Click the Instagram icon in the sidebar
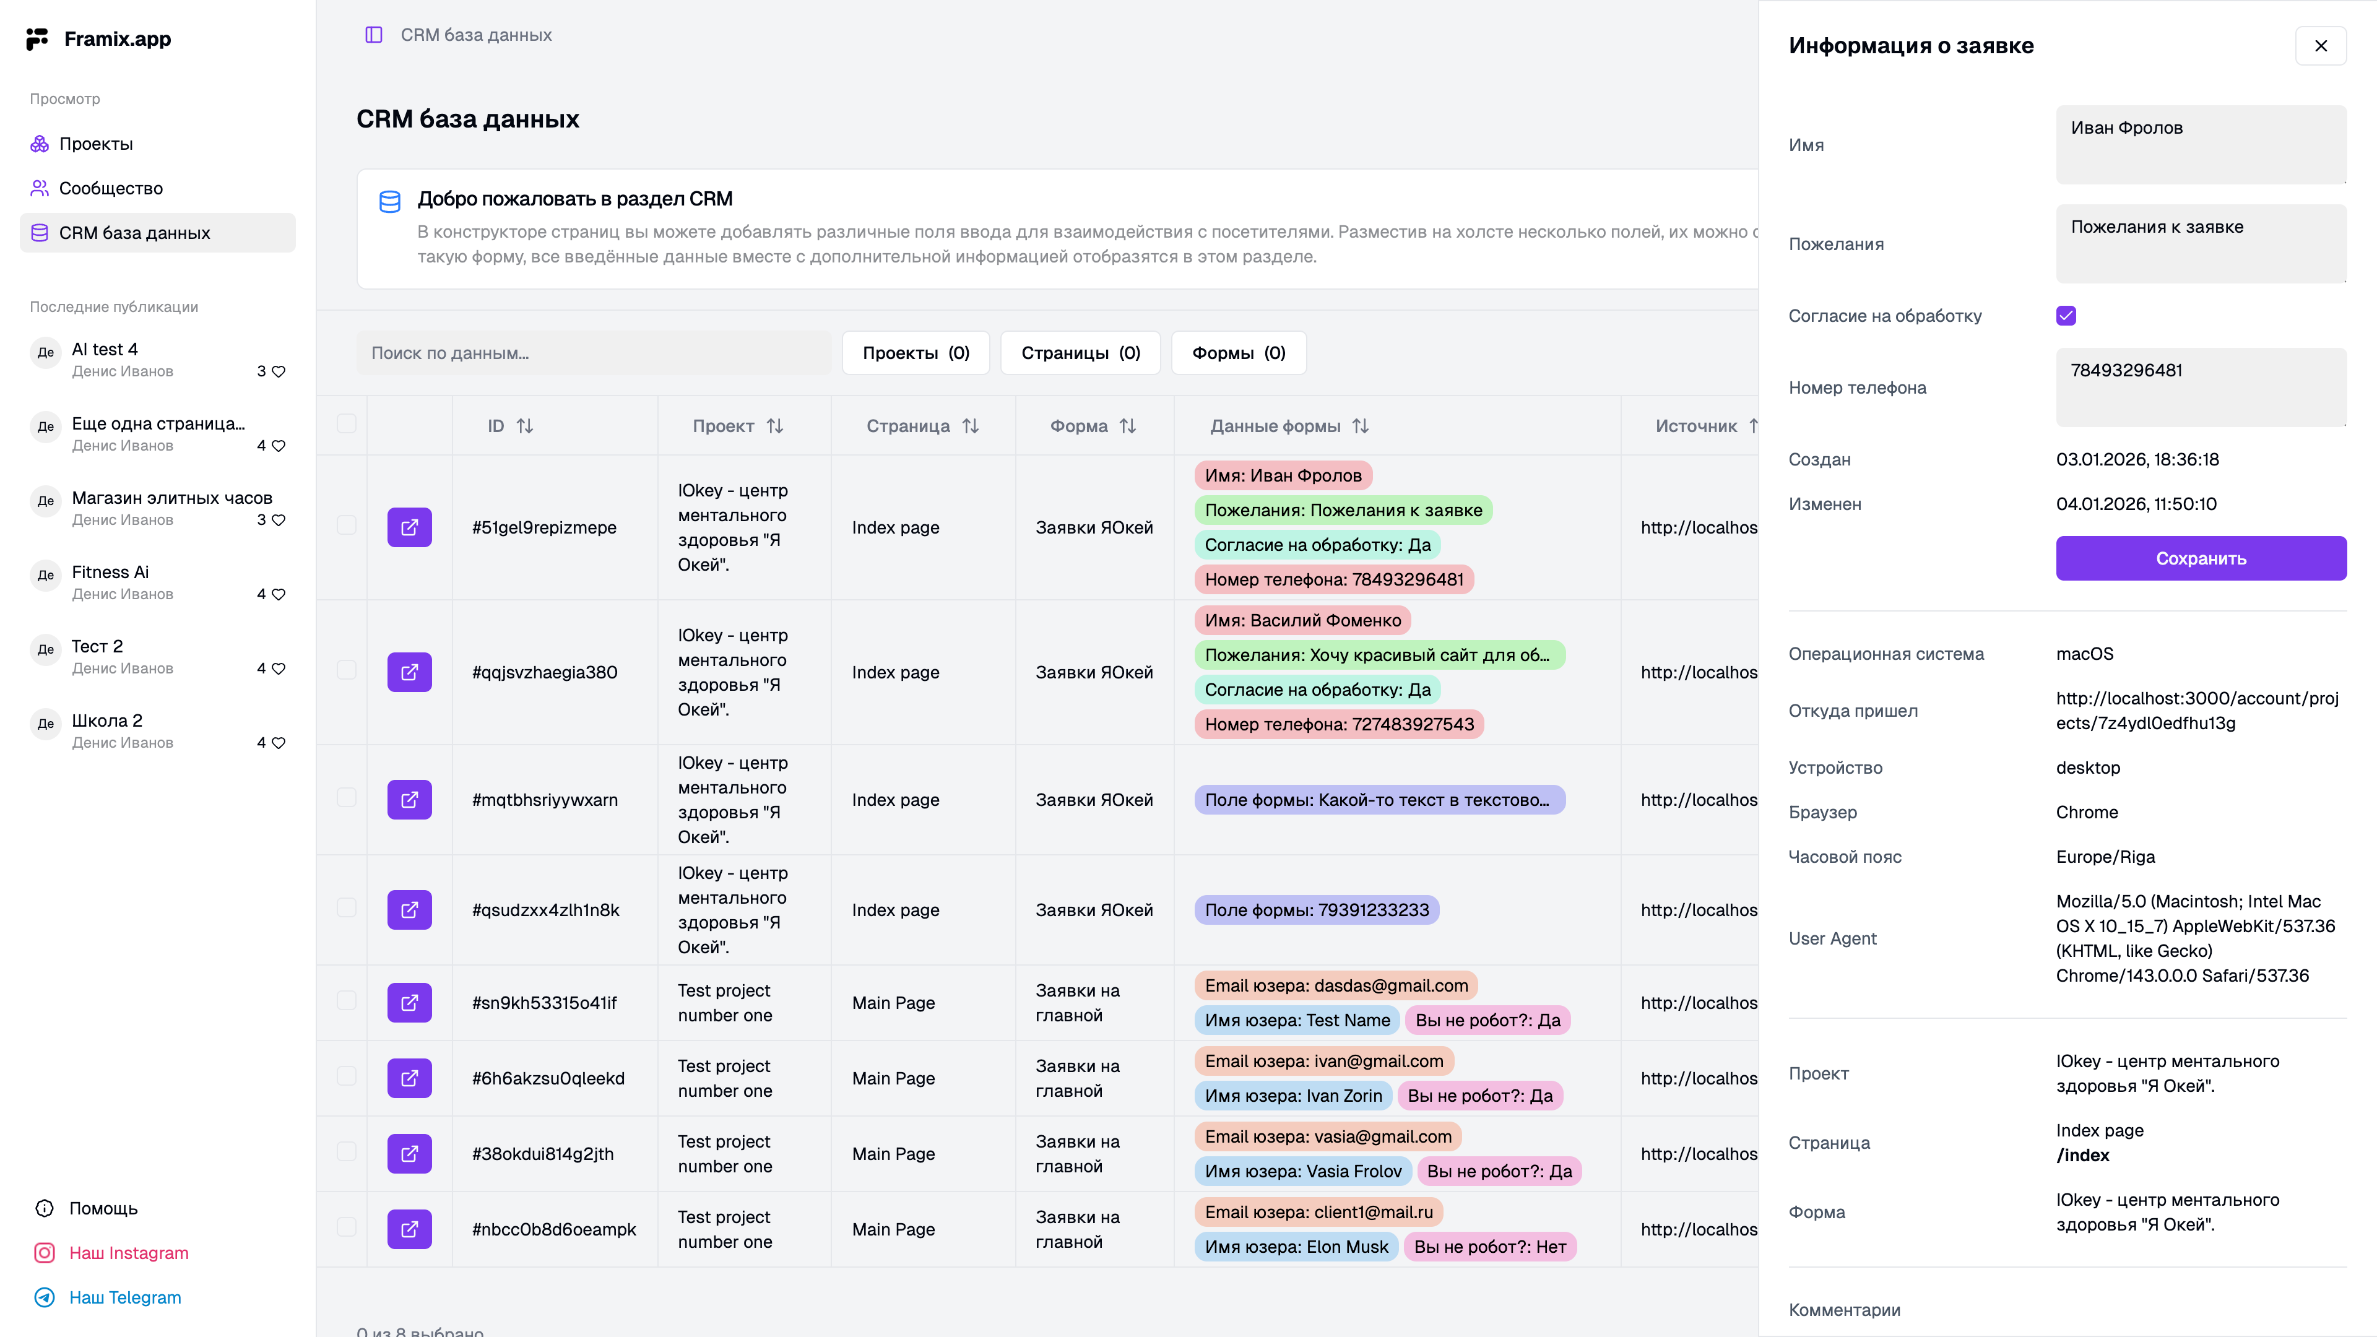2377x1337 pixels. (x=45, y=1252)
